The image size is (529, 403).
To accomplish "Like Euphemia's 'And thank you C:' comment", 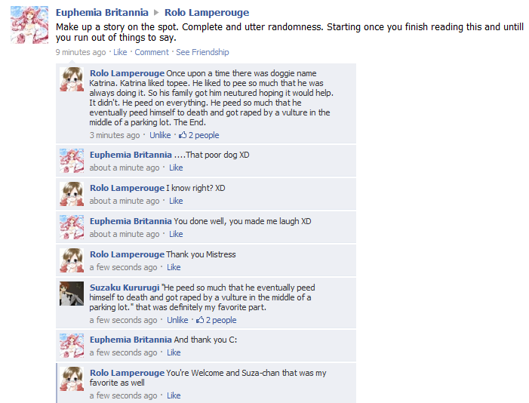I will (174, 352).
